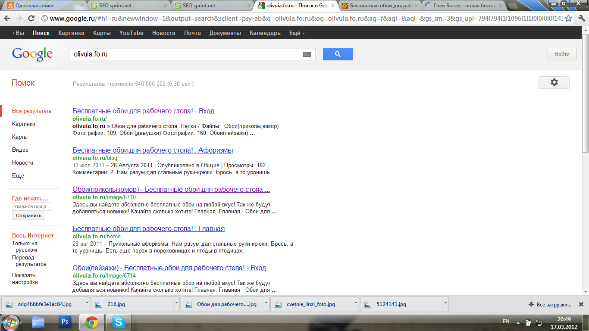
Task: Click Перевод результатов option
Action: [x=29, y=261]
